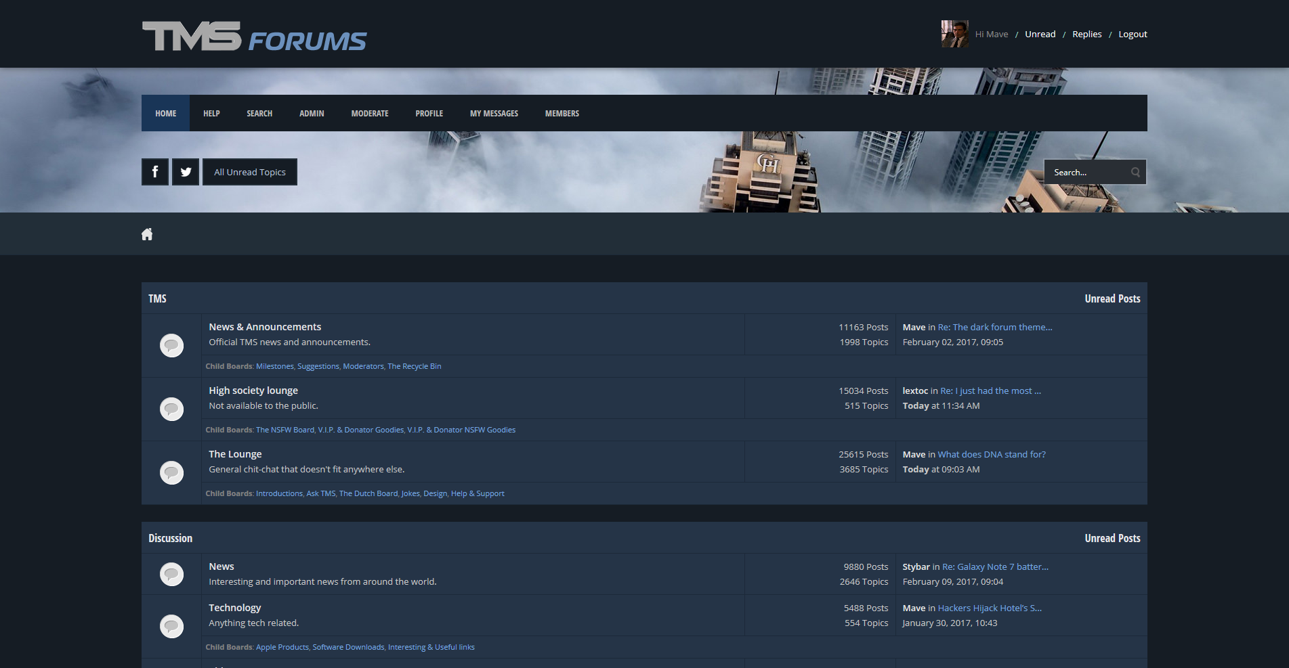Click the '3685 Topics' count text
The height and width of the screenshot is (668, 1289).
pos(864,469)
